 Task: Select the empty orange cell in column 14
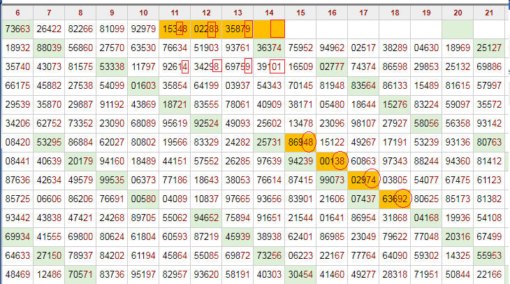click(x=269, y=29)
